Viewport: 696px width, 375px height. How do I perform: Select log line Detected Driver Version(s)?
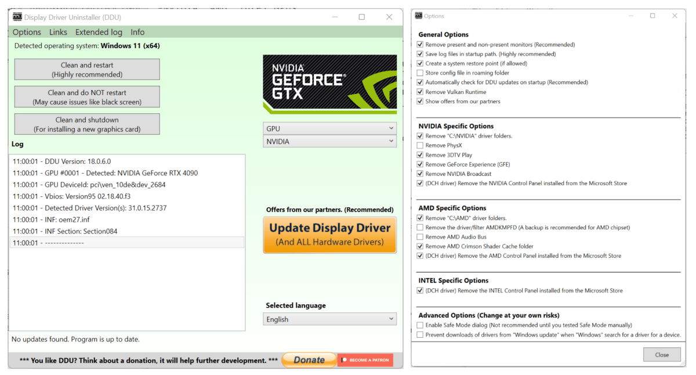pos(127,208)
